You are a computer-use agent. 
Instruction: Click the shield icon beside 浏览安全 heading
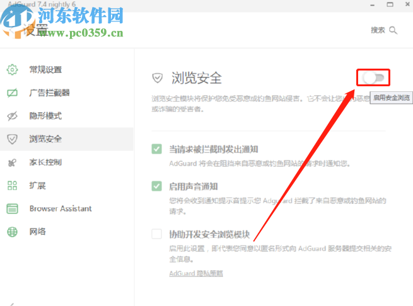pyautogui.click(x=157, y=78)
